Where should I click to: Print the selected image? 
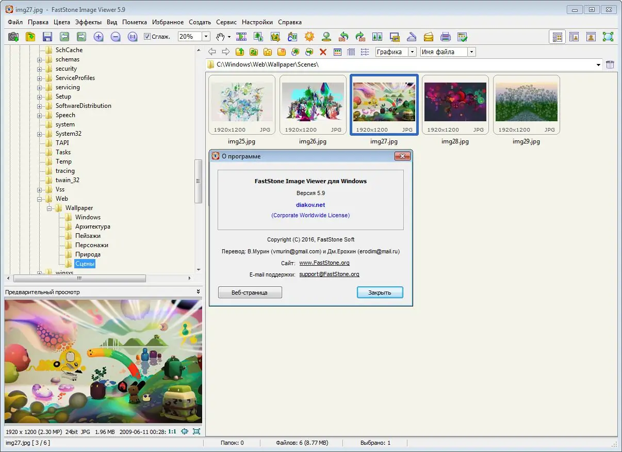coord(445,36)
